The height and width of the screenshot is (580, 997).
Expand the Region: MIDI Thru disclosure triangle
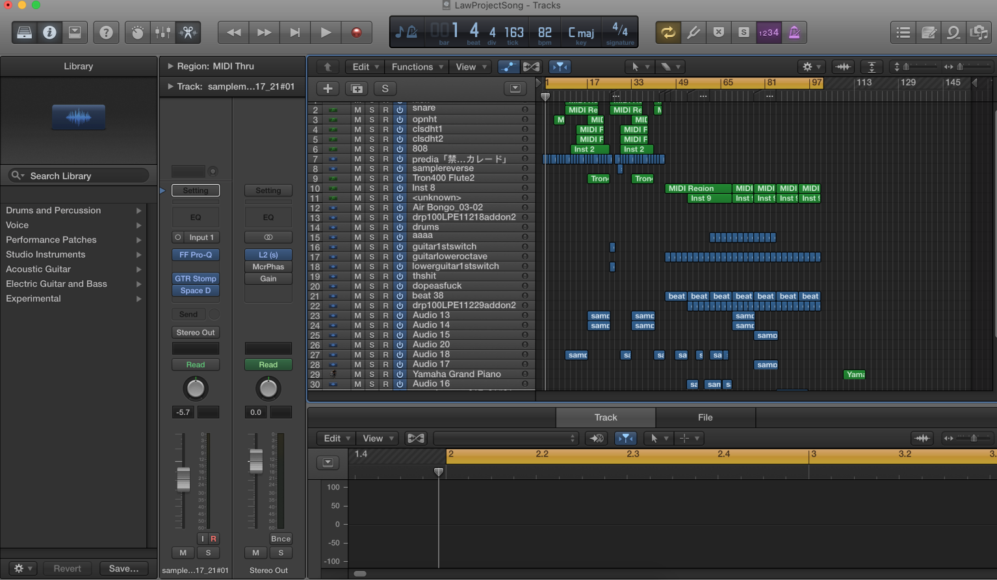pos(170,66)
